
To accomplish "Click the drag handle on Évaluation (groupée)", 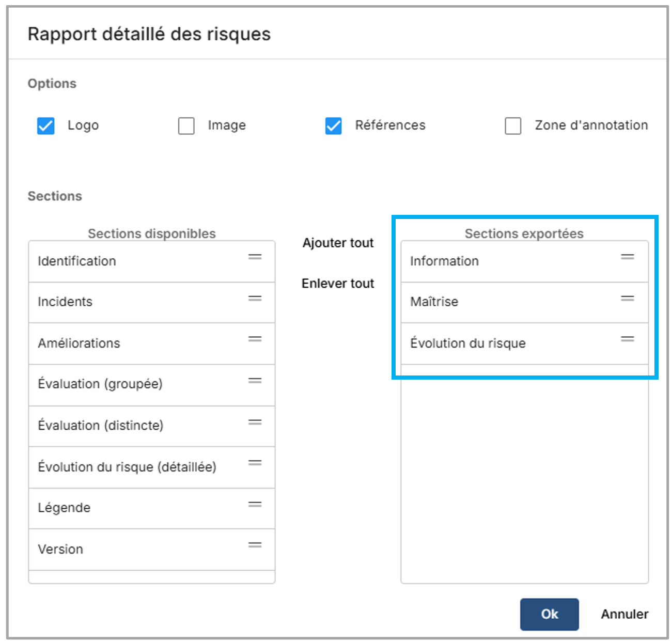I will pos(255,381).
